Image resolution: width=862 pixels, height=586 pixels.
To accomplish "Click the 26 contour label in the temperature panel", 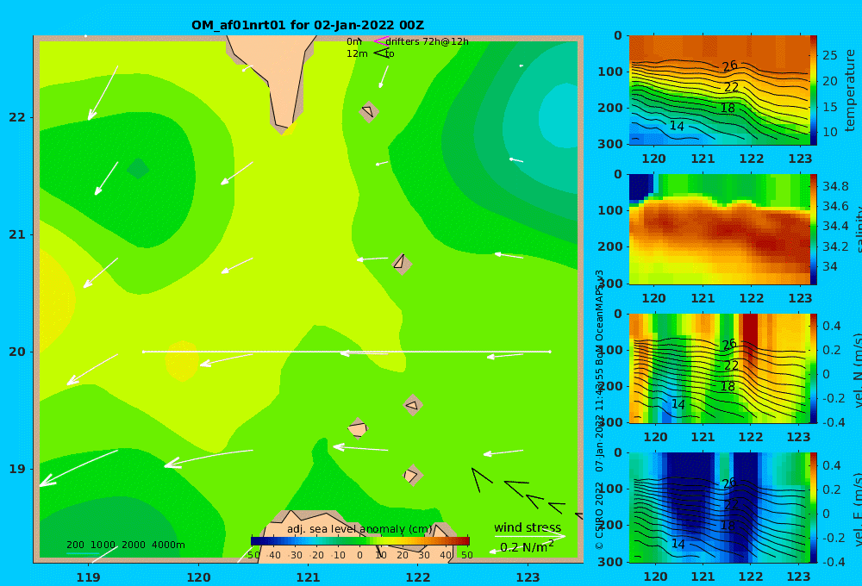I will (729, 66).
